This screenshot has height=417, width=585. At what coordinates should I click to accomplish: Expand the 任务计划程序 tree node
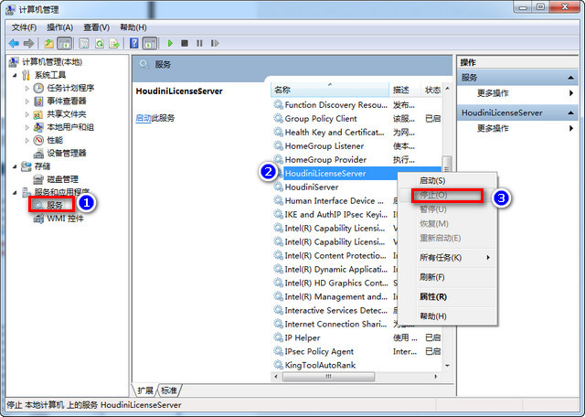click(27, 88)
